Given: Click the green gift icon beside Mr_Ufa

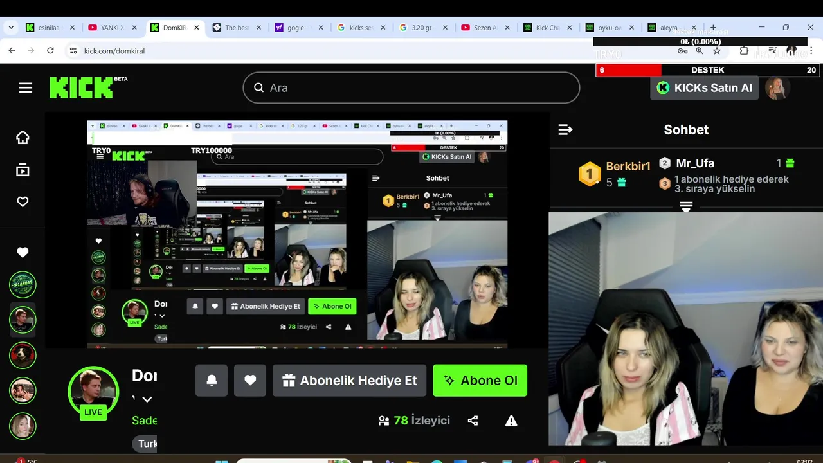Looking at the screenshot, I should pyautogui.click(x=790, y=163).
